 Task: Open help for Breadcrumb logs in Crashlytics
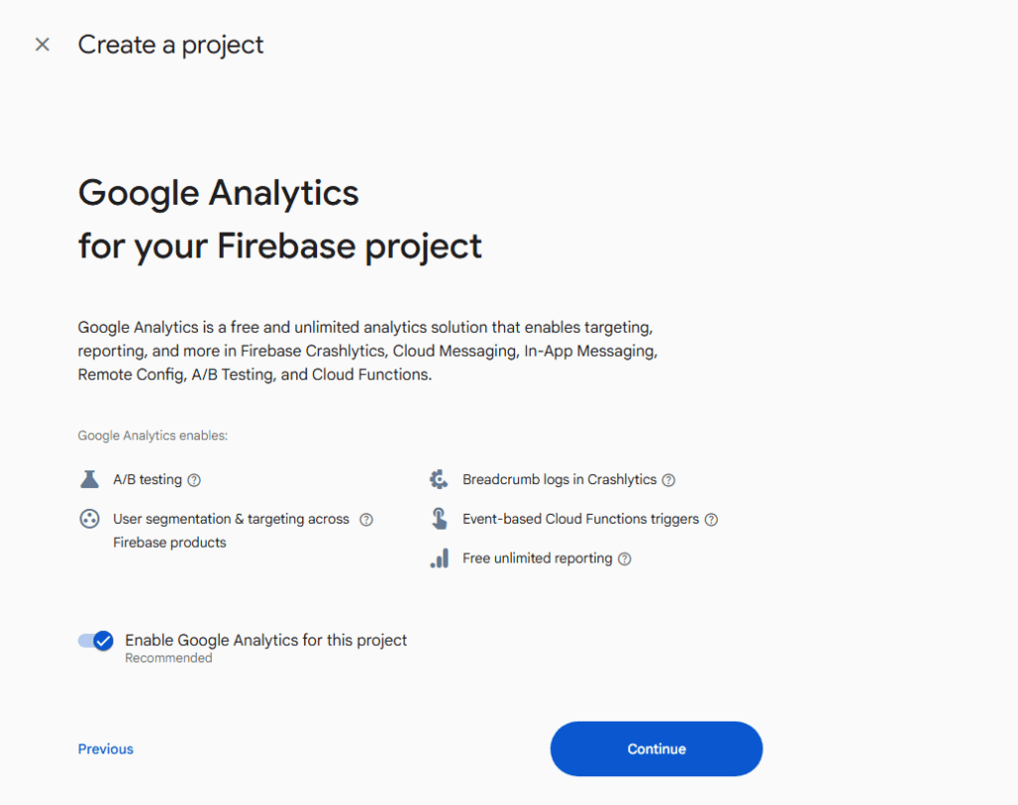point(669,480)
